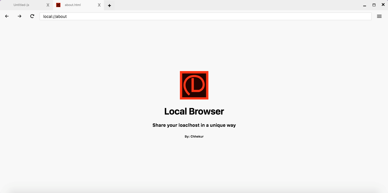Close the browser window

coord(383,5)
